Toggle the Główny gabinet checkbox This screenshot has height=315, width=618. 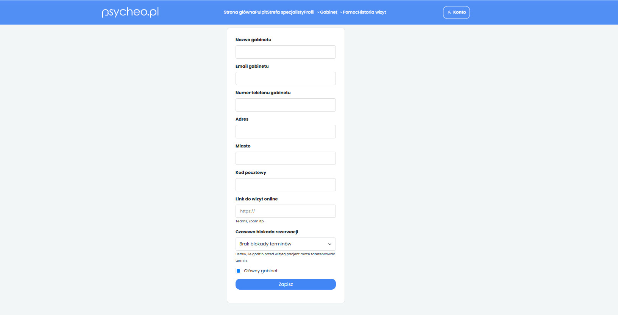point(238,271)
